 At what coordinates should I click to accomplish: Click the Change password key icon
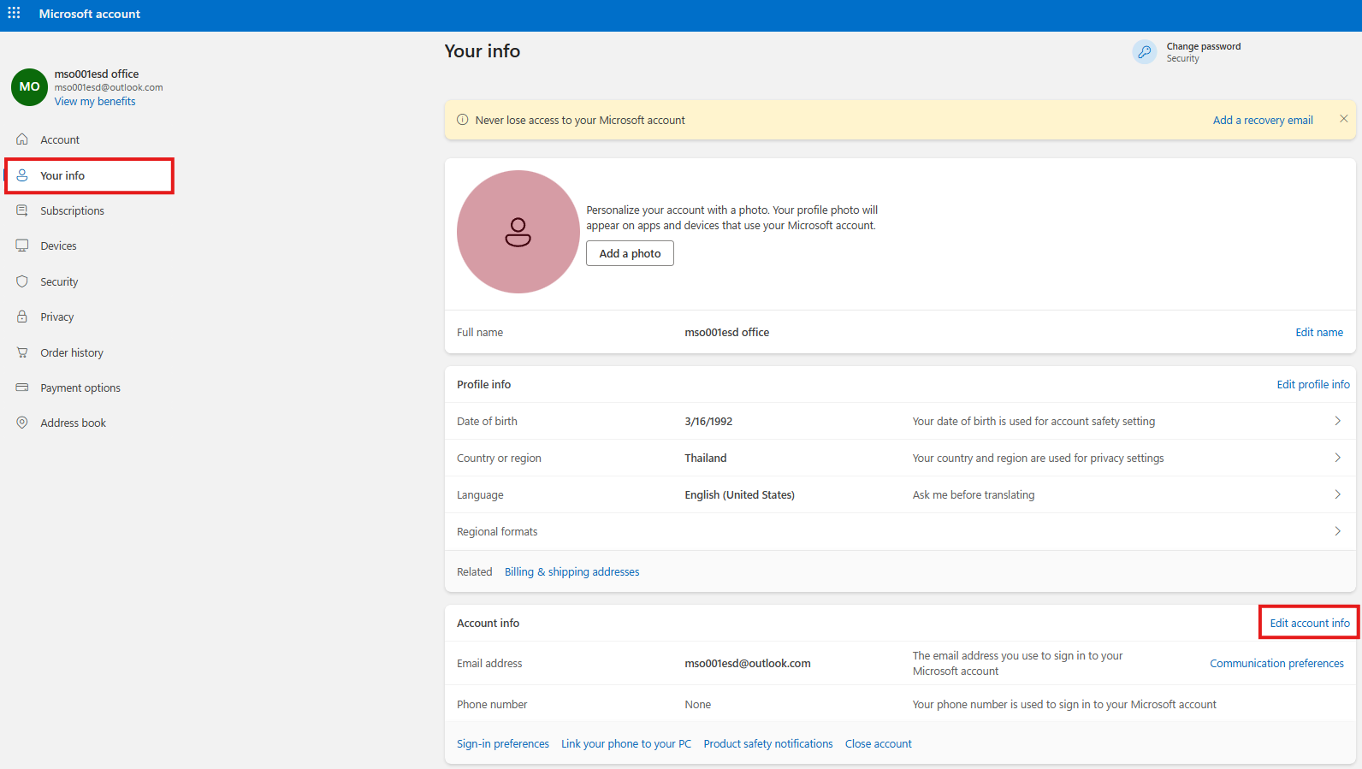(x=1144, y=52)
